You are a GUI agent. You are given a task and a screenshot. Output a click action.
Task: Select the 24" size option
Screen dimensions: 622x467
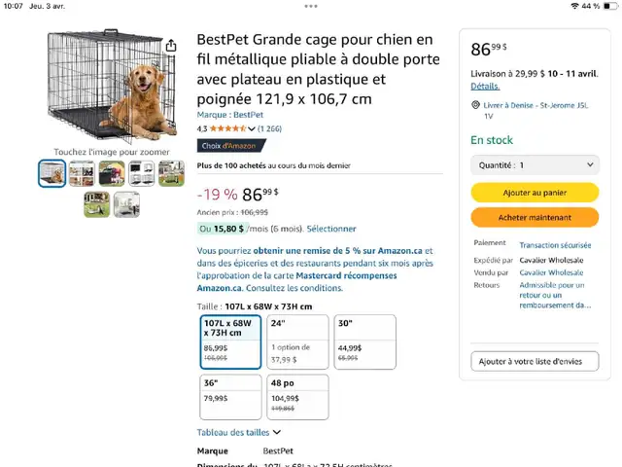pyautogui.click(x=297, y=341)
